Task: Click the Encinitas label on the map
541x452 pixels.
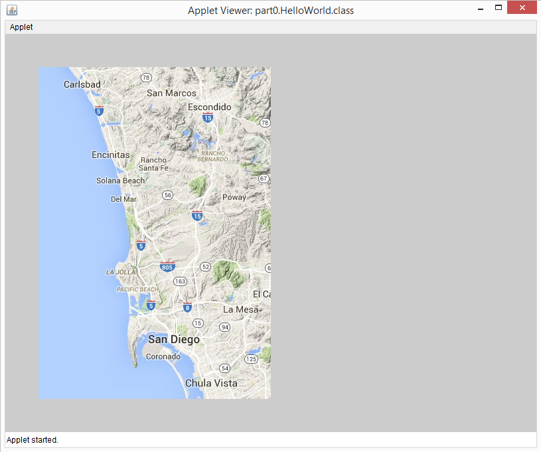Action: point(111,155)
